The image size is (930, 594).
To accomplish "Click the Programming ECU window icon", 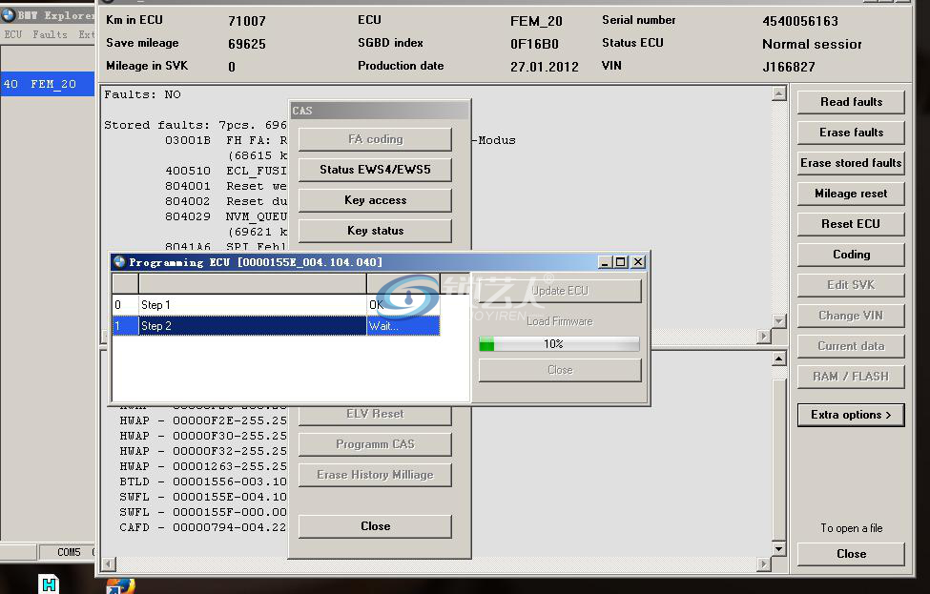I will point(120,262).
